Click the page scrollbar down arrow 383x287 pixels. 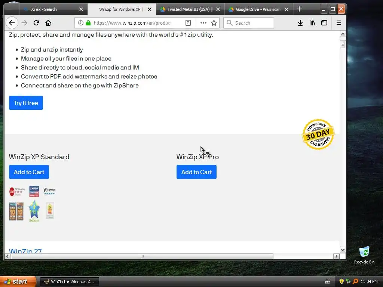click(343, 250)
